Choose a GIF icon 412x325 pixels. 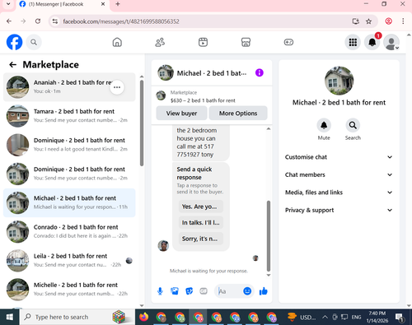tap(204, 291)
